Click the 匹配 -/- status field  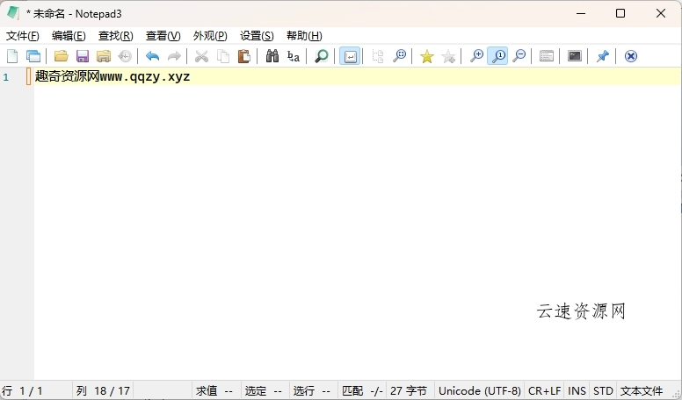[x=362, y=391]
